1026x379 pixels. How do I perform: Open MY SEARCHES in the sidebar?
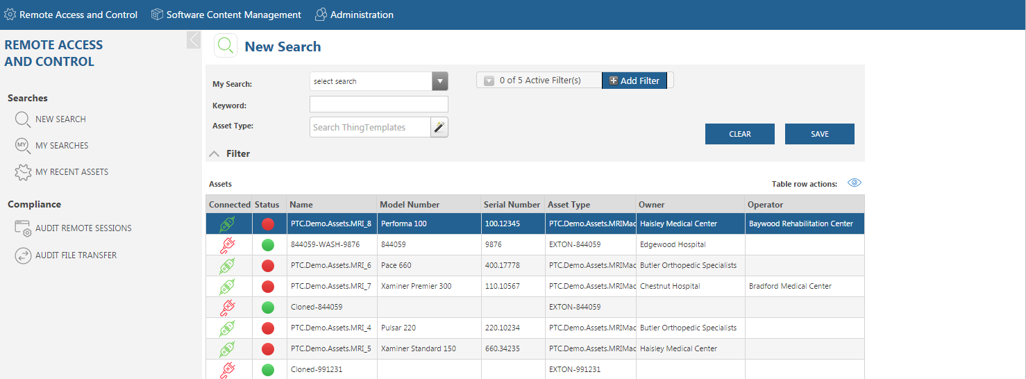pyautogui.click(x=62, y=146)
